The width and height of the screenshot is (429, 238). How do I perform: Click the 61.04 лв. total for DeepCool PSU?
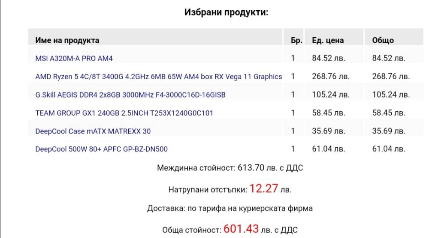[x=389, y=149]
